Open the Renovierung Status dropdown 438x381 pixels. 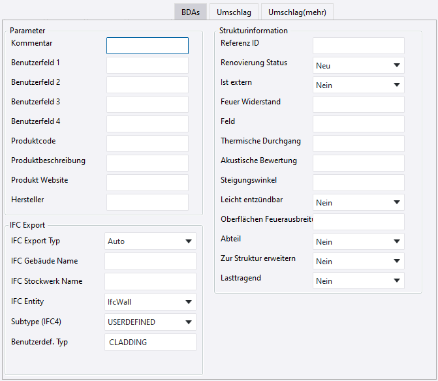358,66
